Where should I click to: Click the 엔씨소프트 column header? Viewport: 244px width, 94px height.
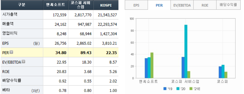56,5
